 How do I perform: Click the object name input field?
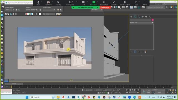click(x=140, y=20)
